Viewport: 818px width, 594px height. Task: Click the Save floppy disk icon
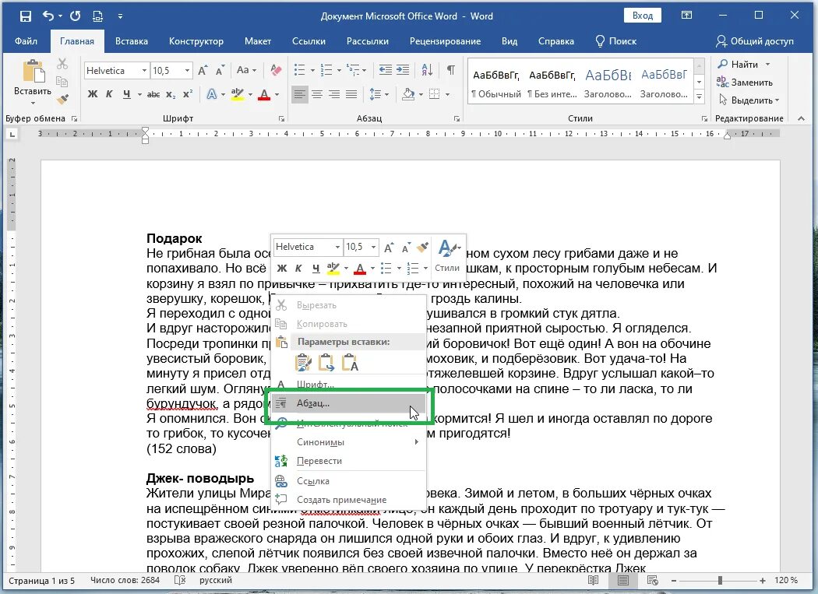(x=26, y=16)
